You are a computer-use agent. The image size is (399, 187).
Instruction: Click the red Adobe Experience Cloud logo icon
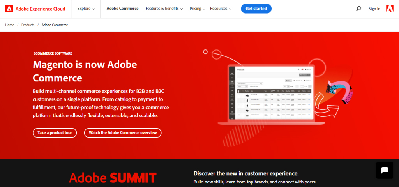point(9,9)
